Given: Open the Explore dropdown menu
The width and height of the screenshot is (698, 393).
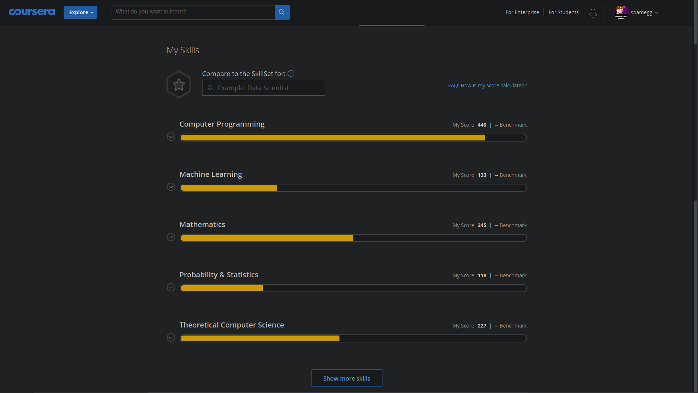Looking at the screenshot, I should (80, 12).
